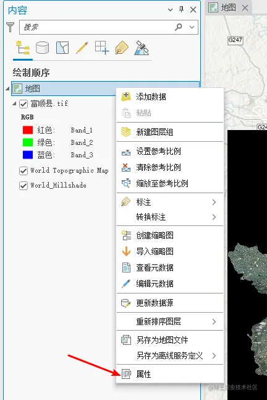Open the search box dropdown arrow
The height and width of the screenshot is (400, 267).
coord(192,27)
